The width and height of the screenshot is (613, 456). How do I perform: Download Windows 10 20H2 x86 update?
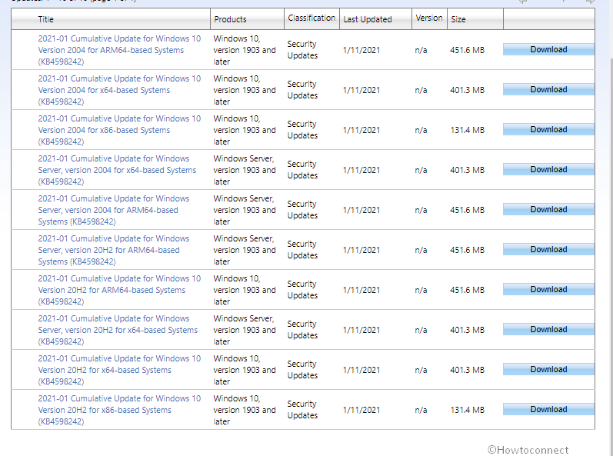(548, 410)
